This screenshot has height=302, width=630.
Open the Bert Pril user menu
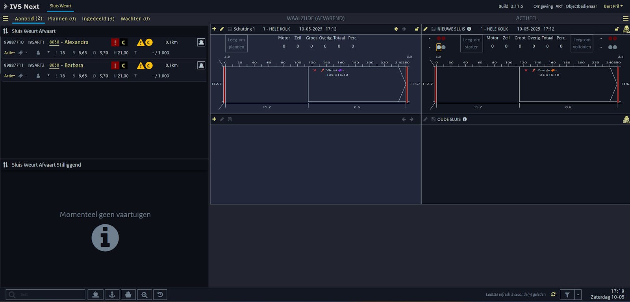pos(613,6)
